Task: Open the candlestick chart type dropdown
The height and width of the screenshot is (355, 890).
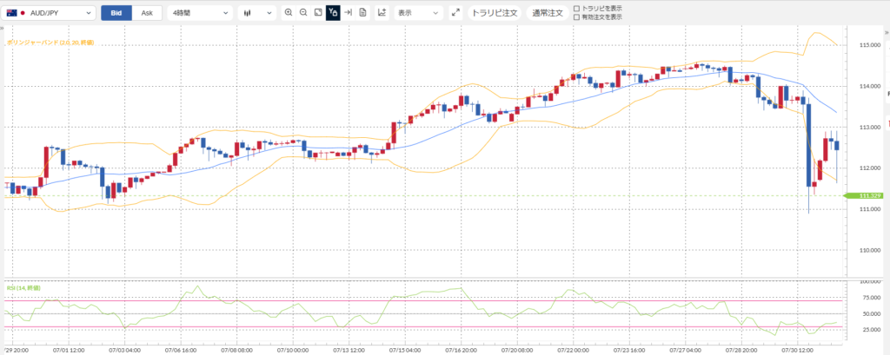Action: [x=256, y=12]
